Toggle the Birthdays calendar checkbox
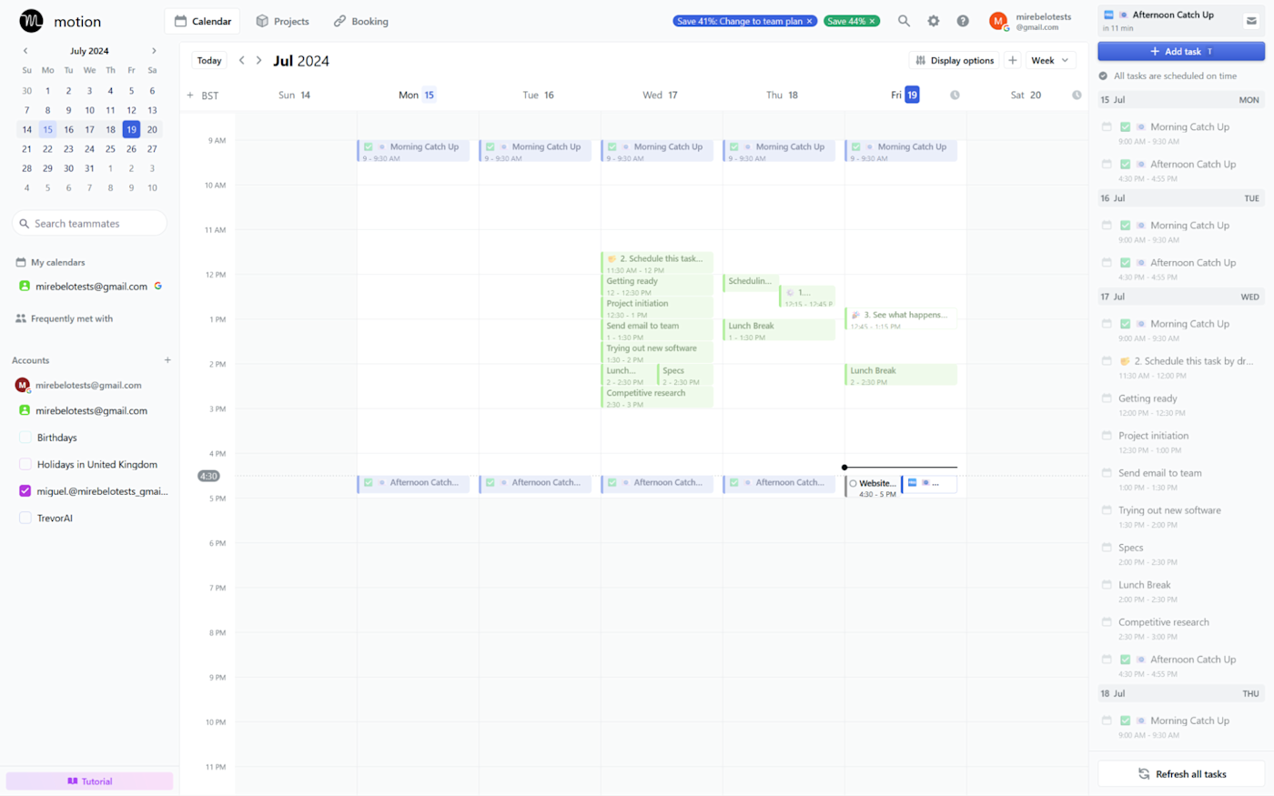The image size is (1274, 796). pos(25,438)
